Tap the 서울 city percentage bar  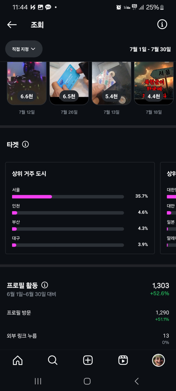[x=68, y=197]
